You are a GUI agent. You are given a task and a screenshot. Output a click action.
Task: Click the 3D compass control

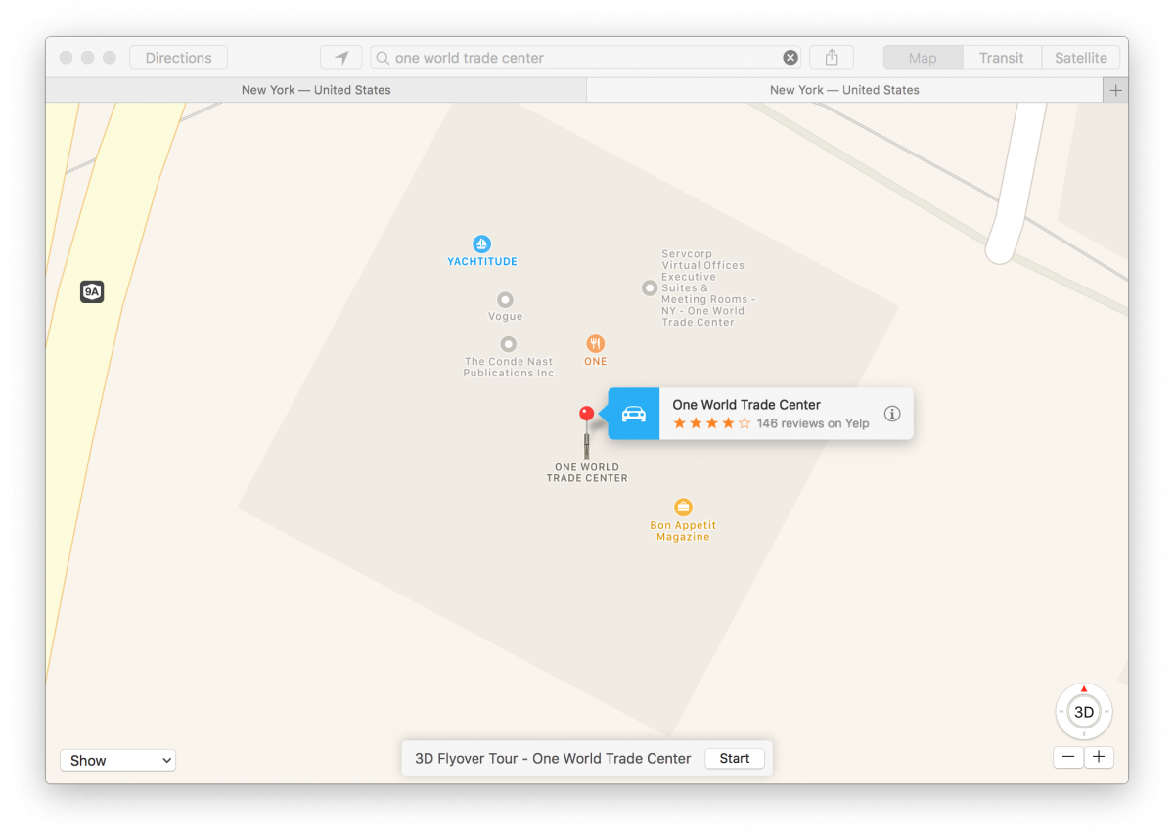1083,712
